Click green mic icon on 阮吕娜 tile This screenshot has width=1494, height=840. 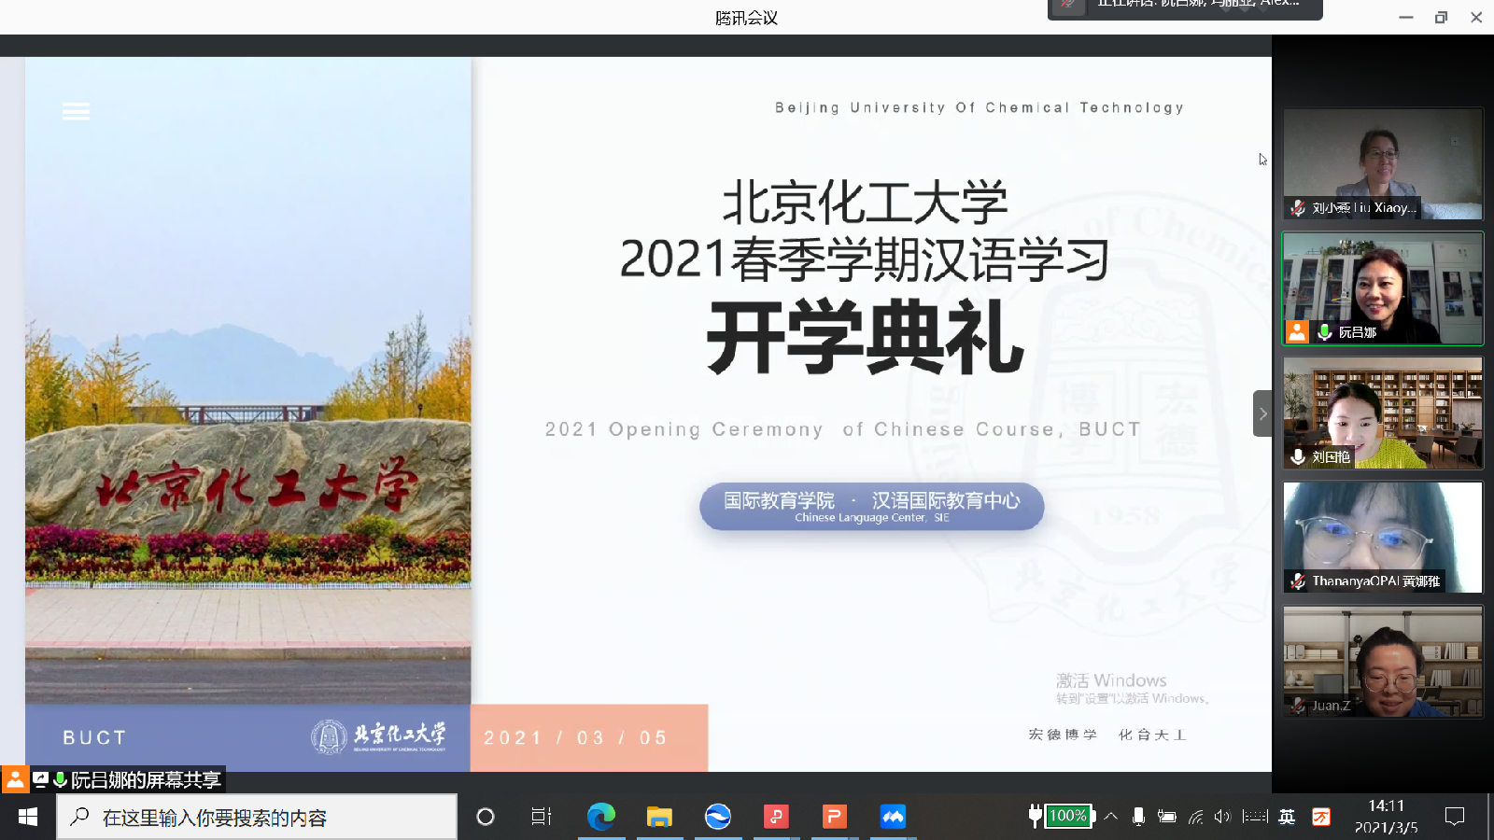pos(1324,332)
